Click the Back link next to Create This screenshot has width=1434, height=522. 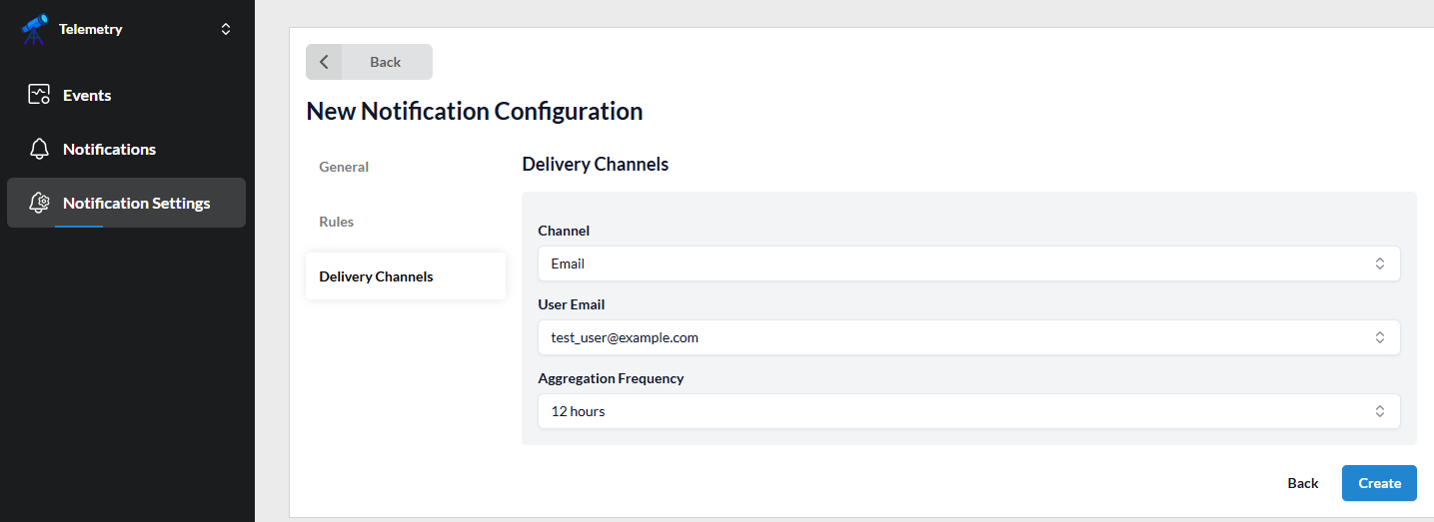[1302, 483]
